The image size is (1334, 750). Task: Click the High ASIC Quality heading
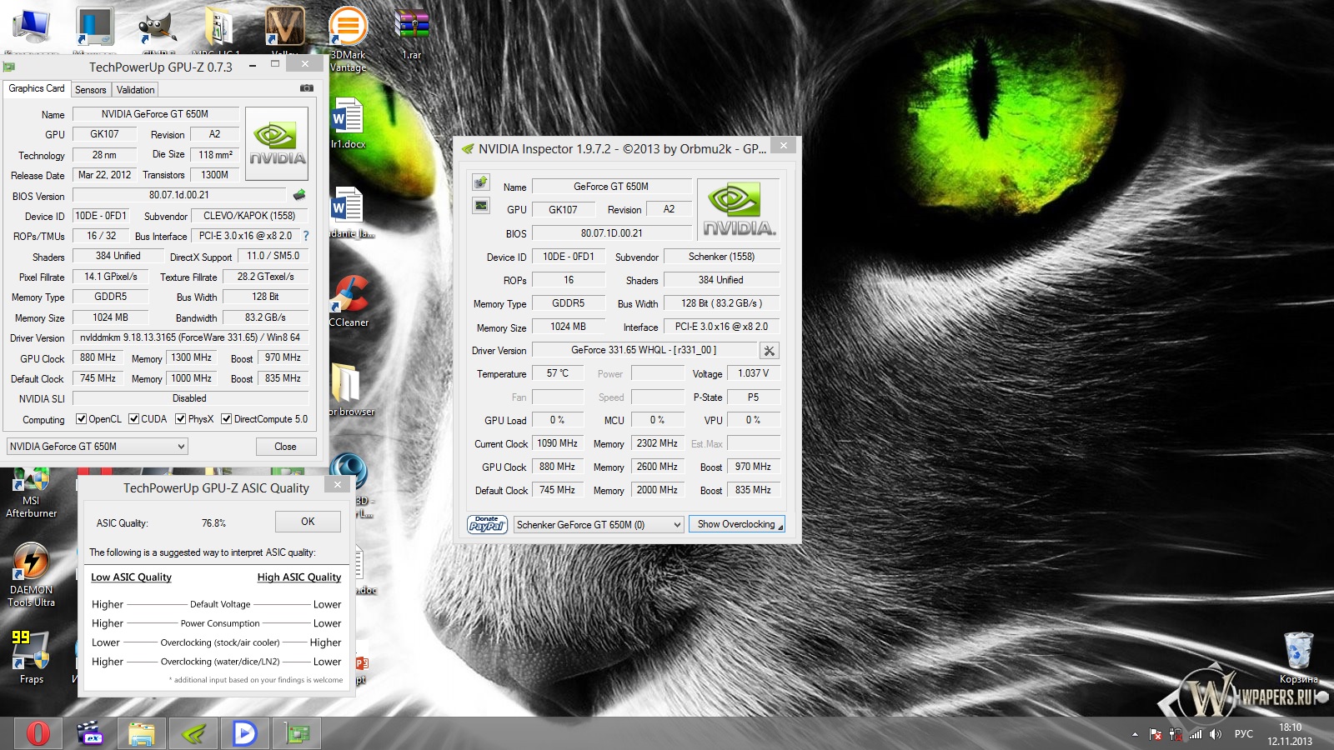pyautogui.click(x=299, y=577)
